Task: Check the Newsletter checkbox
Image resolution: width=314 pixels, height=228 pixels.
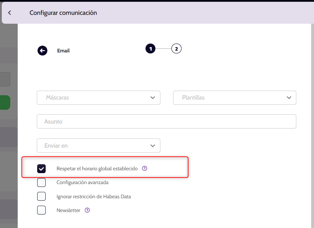Action: point(41,210)
